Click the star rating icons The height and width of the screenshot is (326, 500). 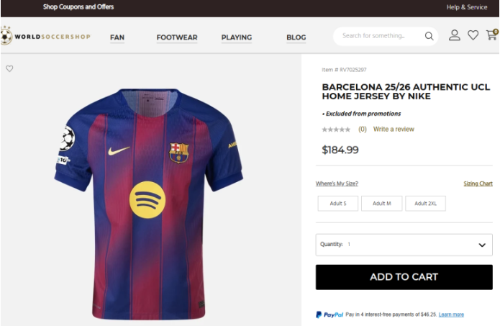[x=336, y=130]
